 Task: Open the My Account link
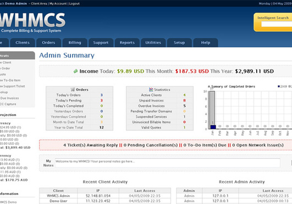(x=58, y=3)
